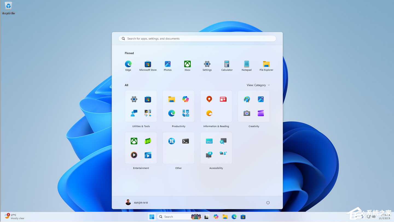Open the weather widget on taskbar

14,217
